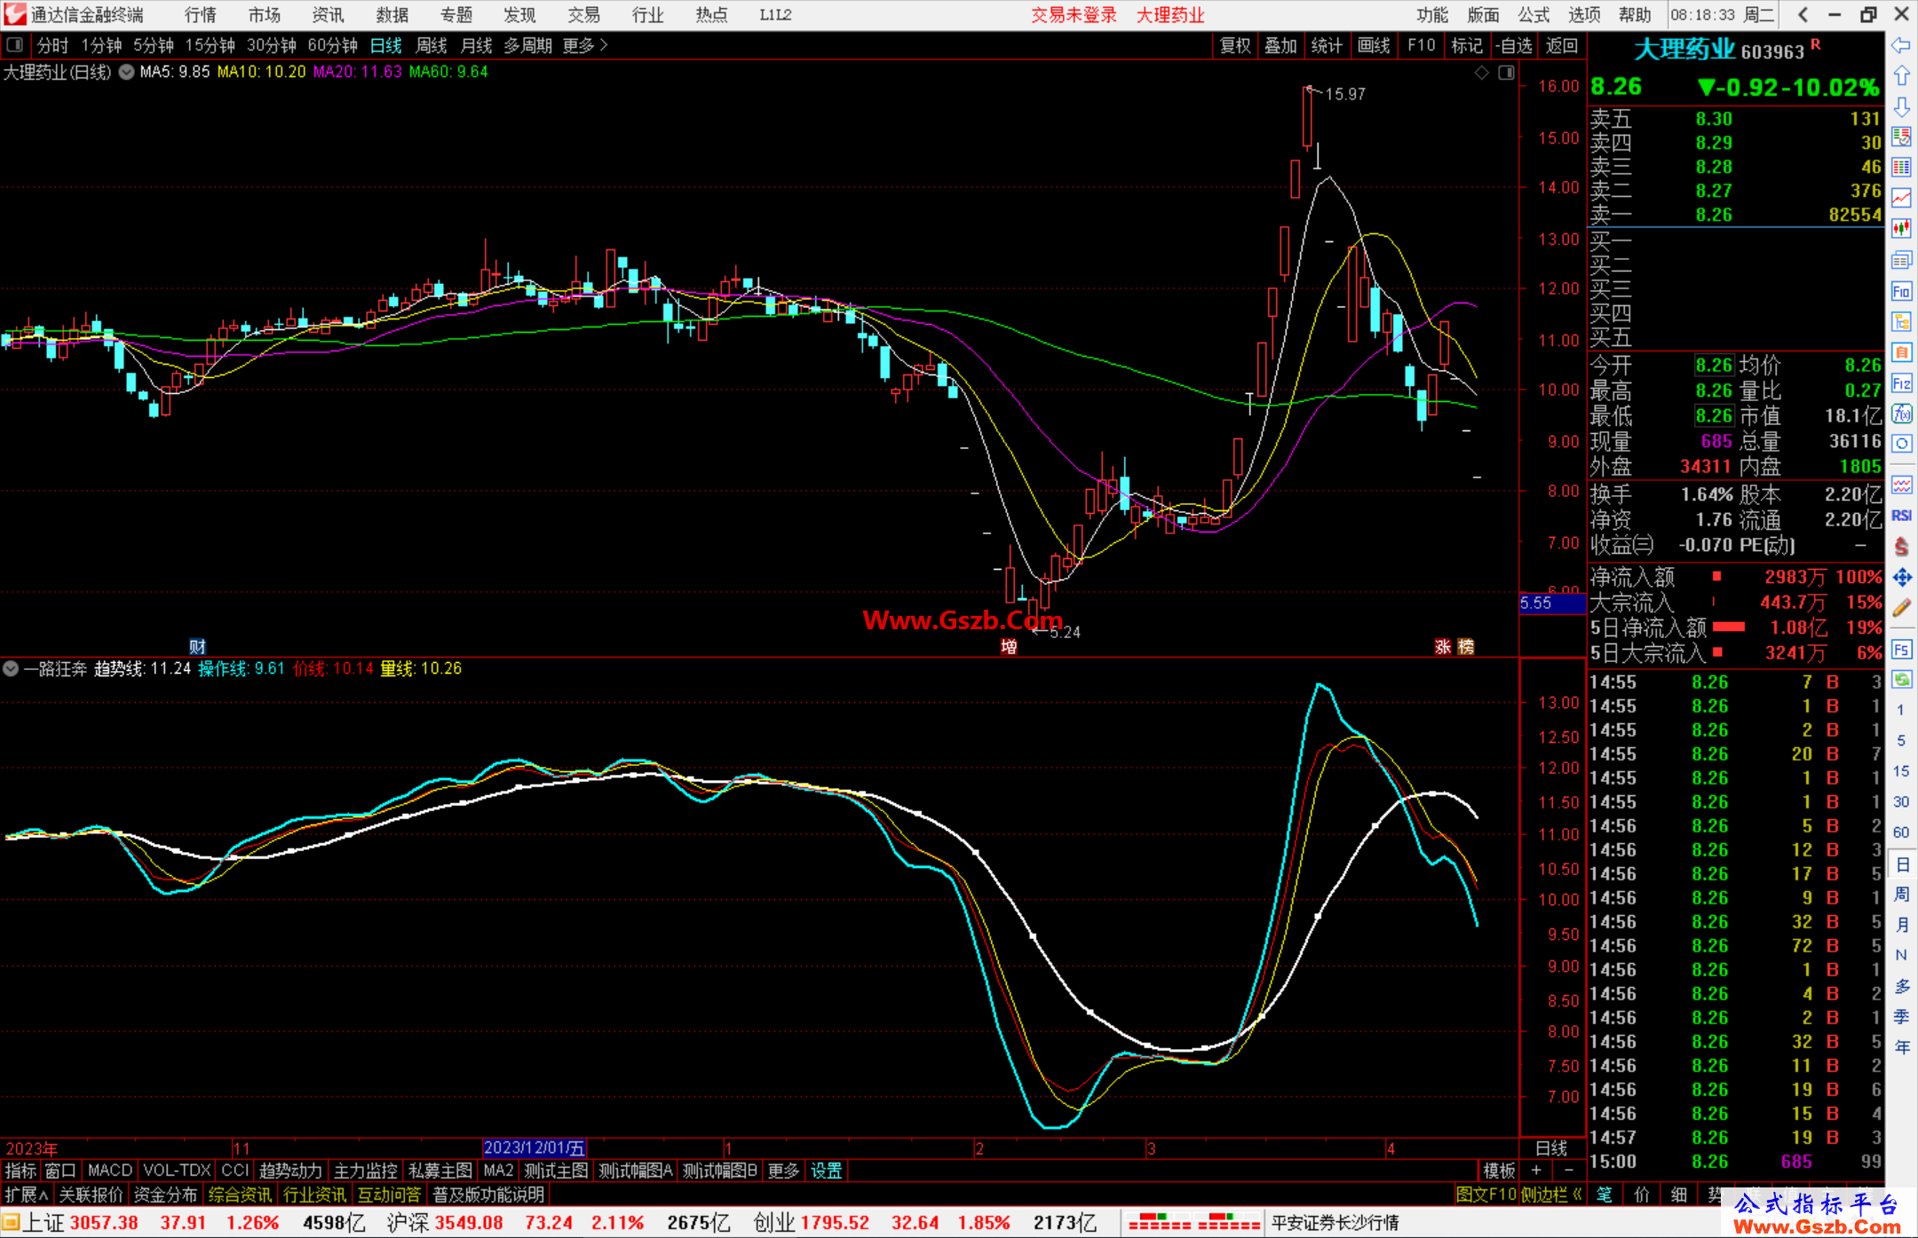The width and height of the screenshot is (1918, 1238).
Task: Open 更多 indicators in bottom tab bar
Action: 783,1171
